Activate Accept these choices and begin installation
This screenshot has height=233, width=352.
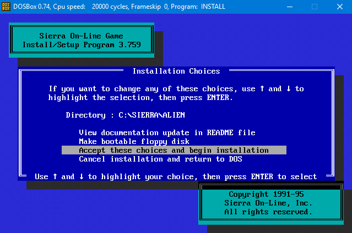[174, 150]
